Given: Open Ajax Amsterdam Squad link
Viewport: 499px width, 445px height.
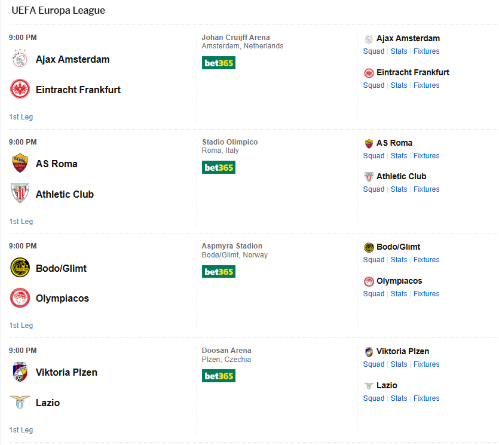Looking at the screenshot, I should point(374,51).
